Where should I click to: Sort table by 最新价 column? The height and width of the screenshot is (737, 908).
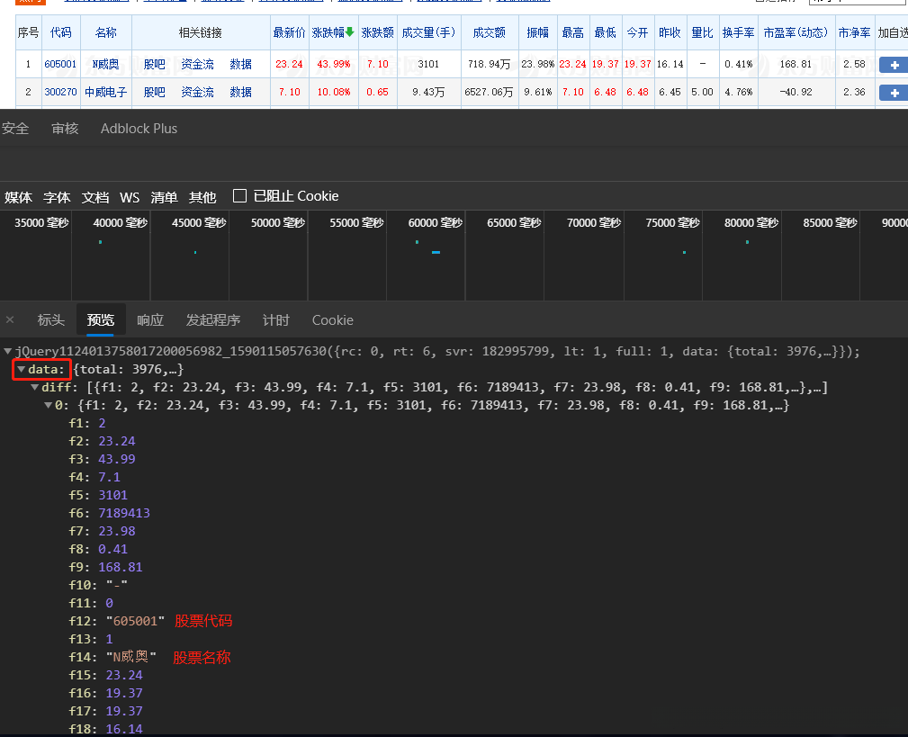click(x=289, y=32)
